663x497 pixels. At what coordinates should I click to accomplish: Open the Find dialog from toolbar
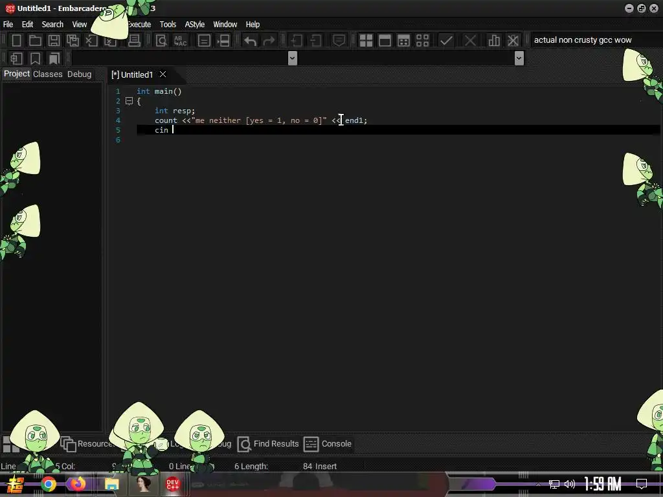161,41
